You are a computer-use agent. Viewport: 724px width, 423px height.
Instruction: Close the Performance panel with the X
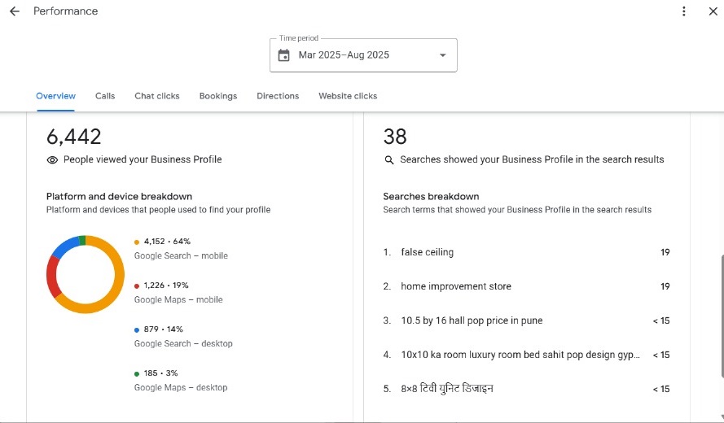(713, 11)
